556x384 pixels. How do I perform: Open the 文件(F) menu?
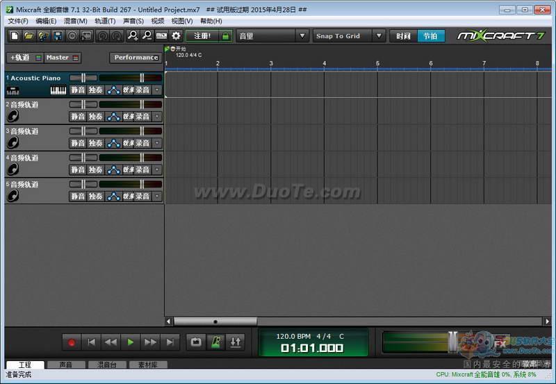tap(18, 22)
